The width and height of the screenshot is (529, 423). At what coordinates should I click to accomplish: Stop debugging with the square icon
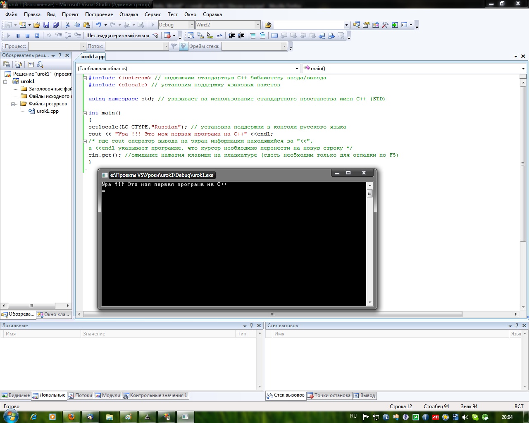point(27,36)
